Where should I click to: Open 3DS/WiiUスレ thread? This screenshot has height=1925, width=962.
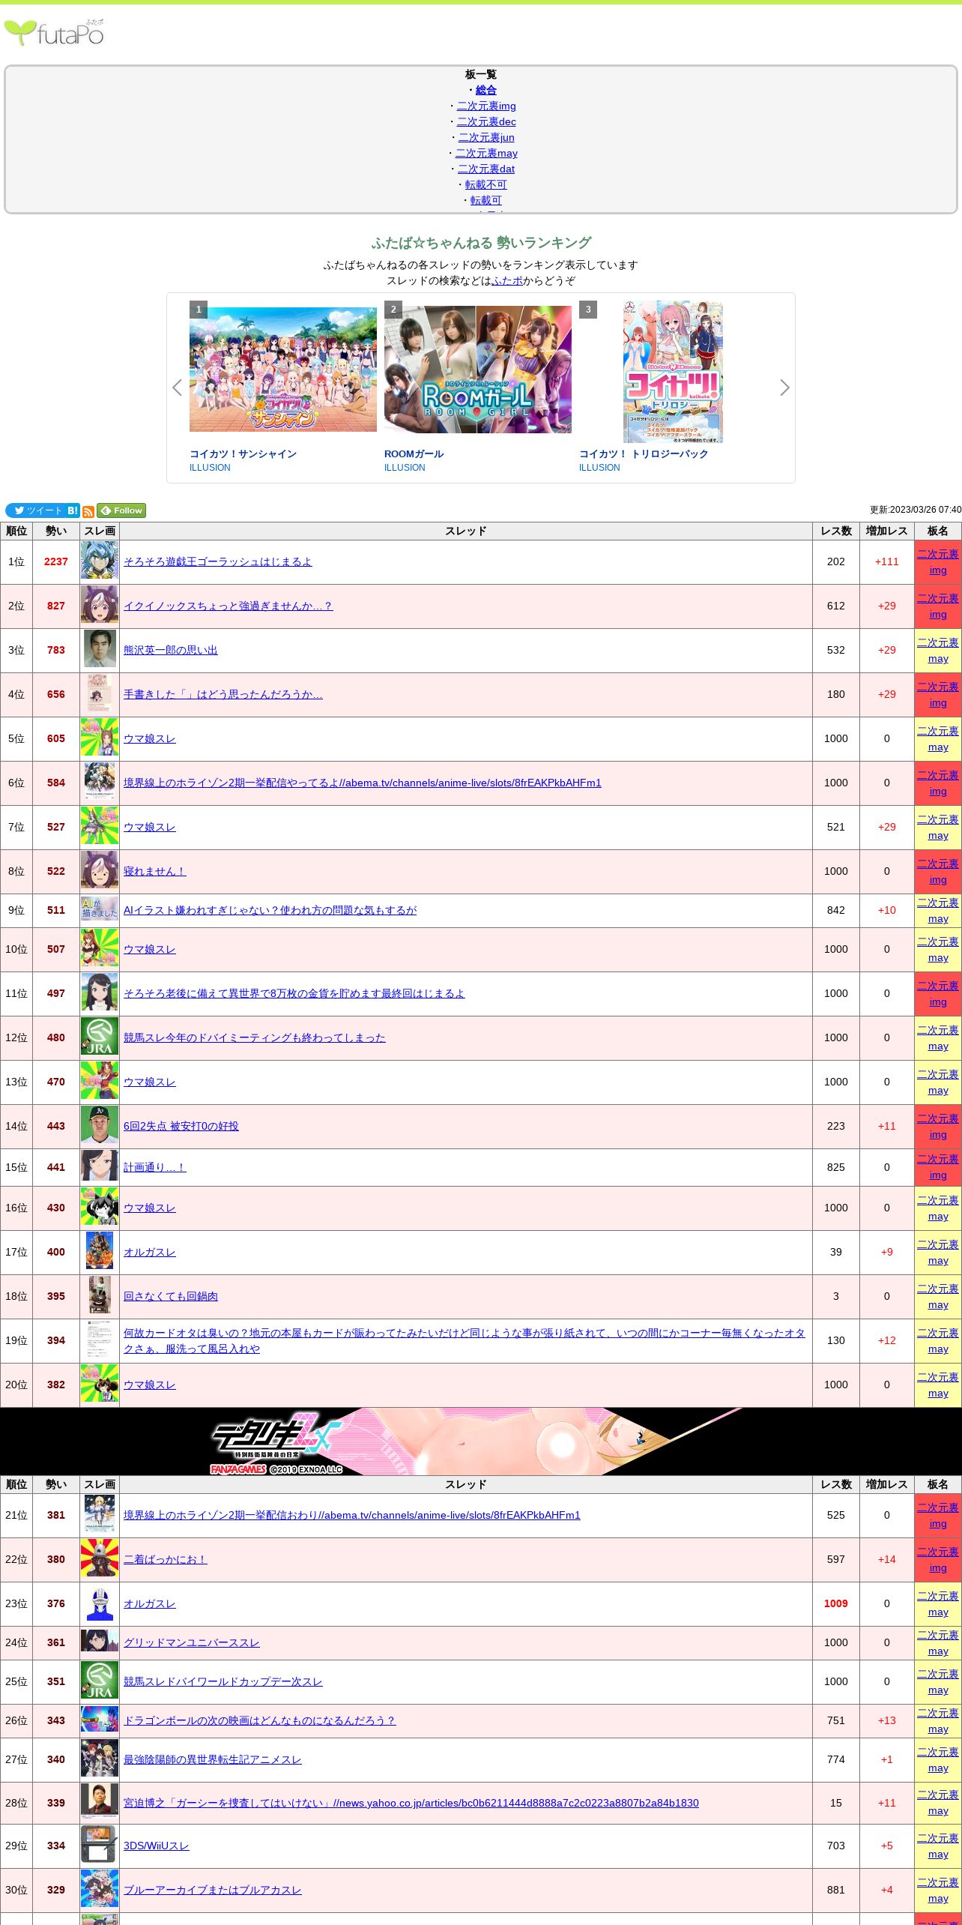click(x=157, y=1846)
